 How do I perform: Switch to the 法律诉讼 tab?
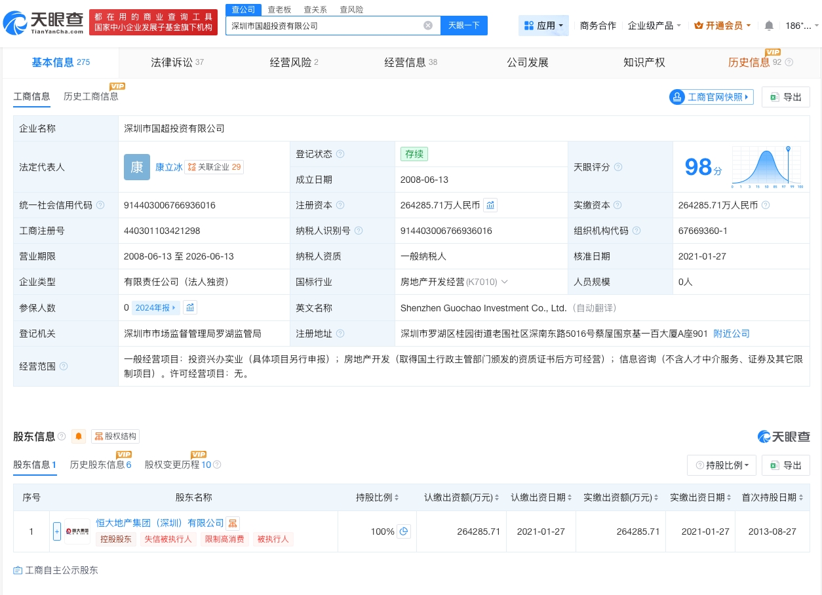point(177,62)
